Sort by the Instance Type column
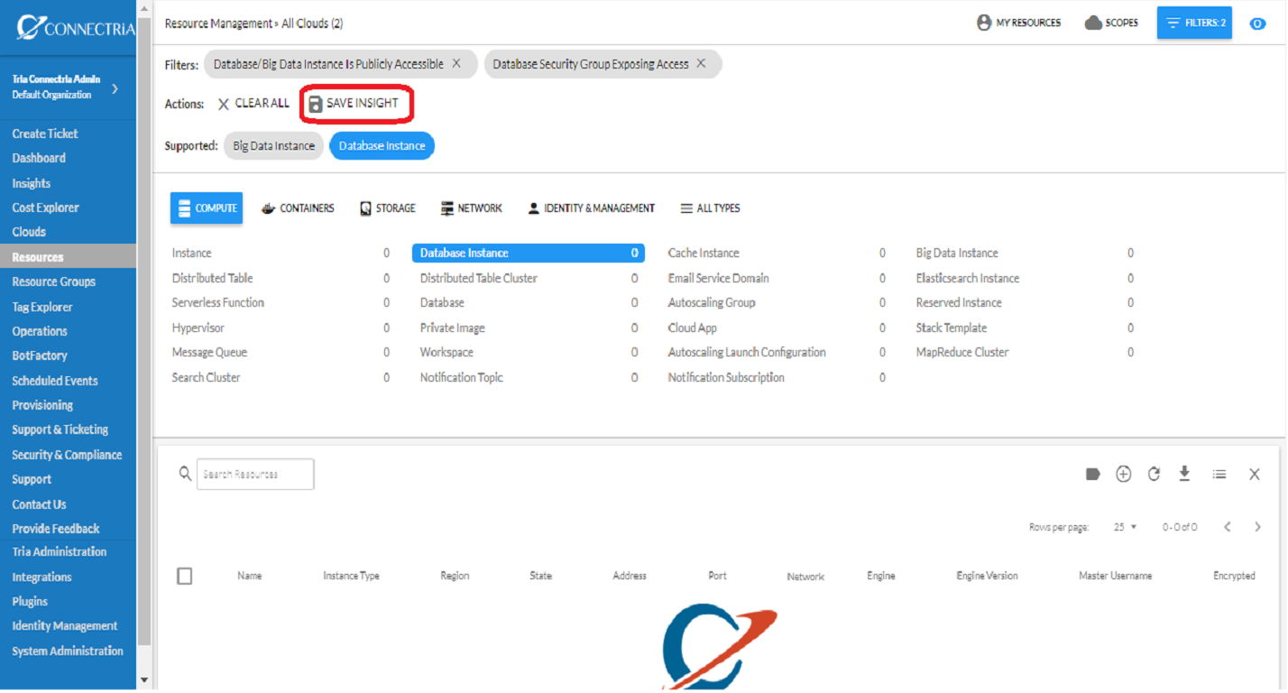Image resolution: width=1288 pixels, height=693 pixels. (351, 576)
